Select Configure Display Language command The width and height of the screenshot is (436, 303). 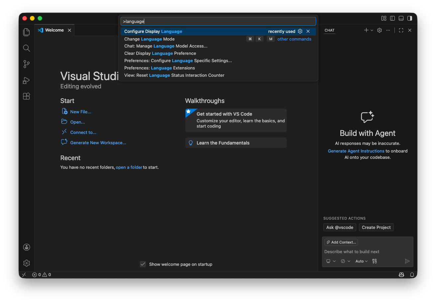218,31
